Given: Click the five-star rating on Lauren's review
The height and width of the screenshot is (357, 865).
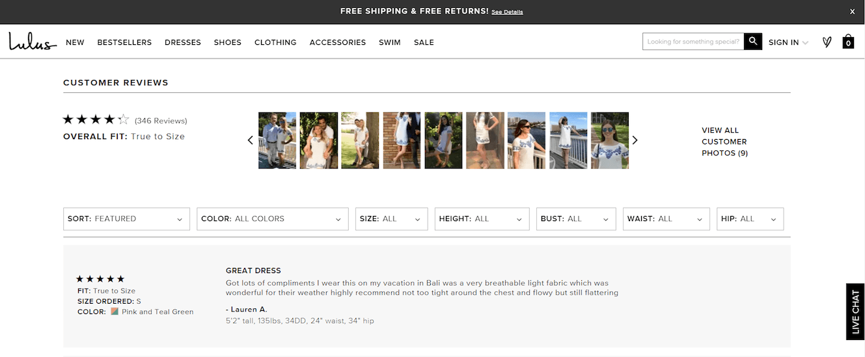Looking at the screenshot, I should (100, 279).
